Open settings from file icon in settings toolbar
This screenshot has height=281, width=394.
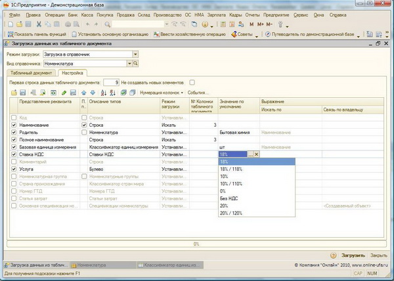click(14, 93)
